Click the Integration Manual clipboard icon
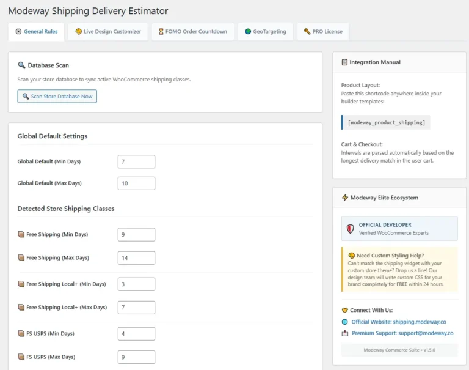 [x=344, y=62]
